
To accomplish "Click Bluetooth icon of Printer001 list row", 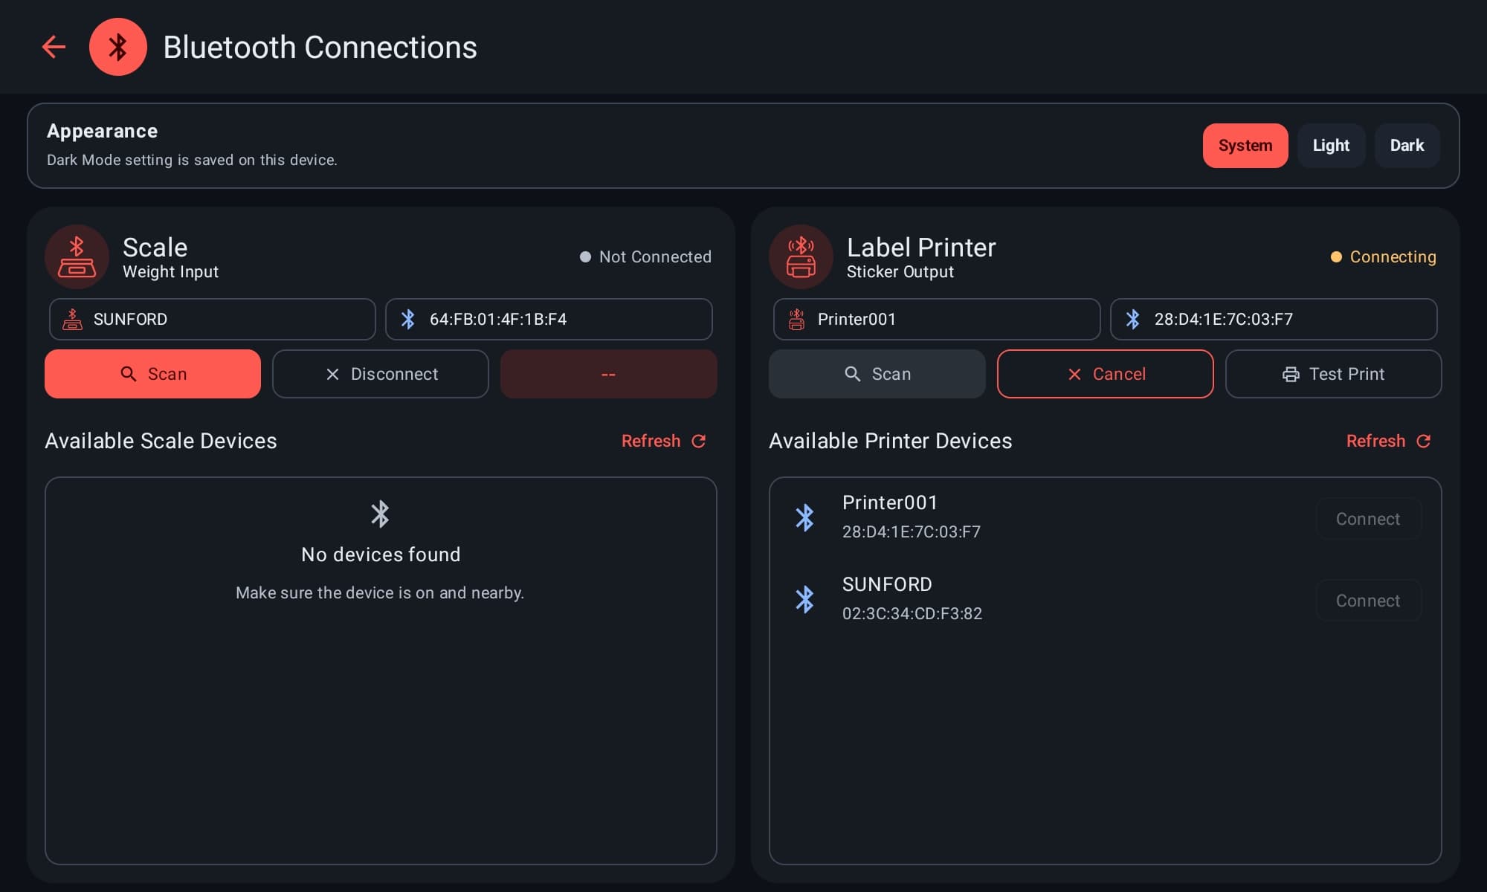I will click(804, 517).
